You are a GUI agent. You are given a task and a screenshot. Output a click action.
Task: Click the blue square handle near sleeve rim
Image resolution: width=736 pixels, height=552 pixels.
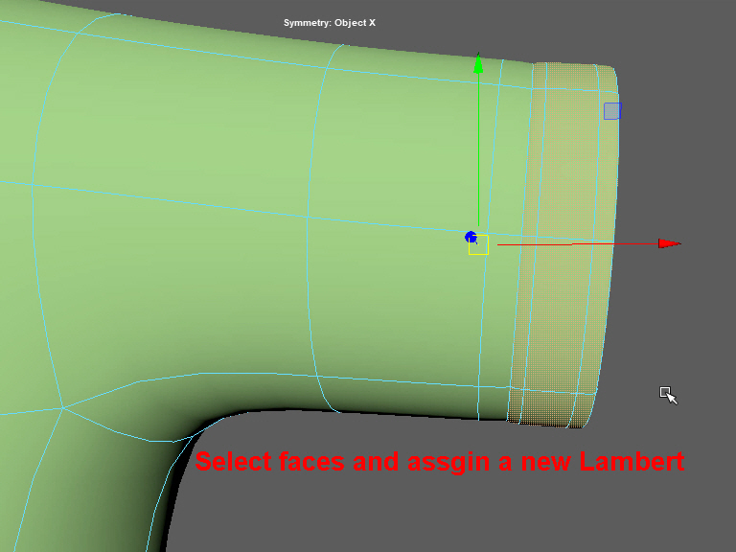[612, 111]
